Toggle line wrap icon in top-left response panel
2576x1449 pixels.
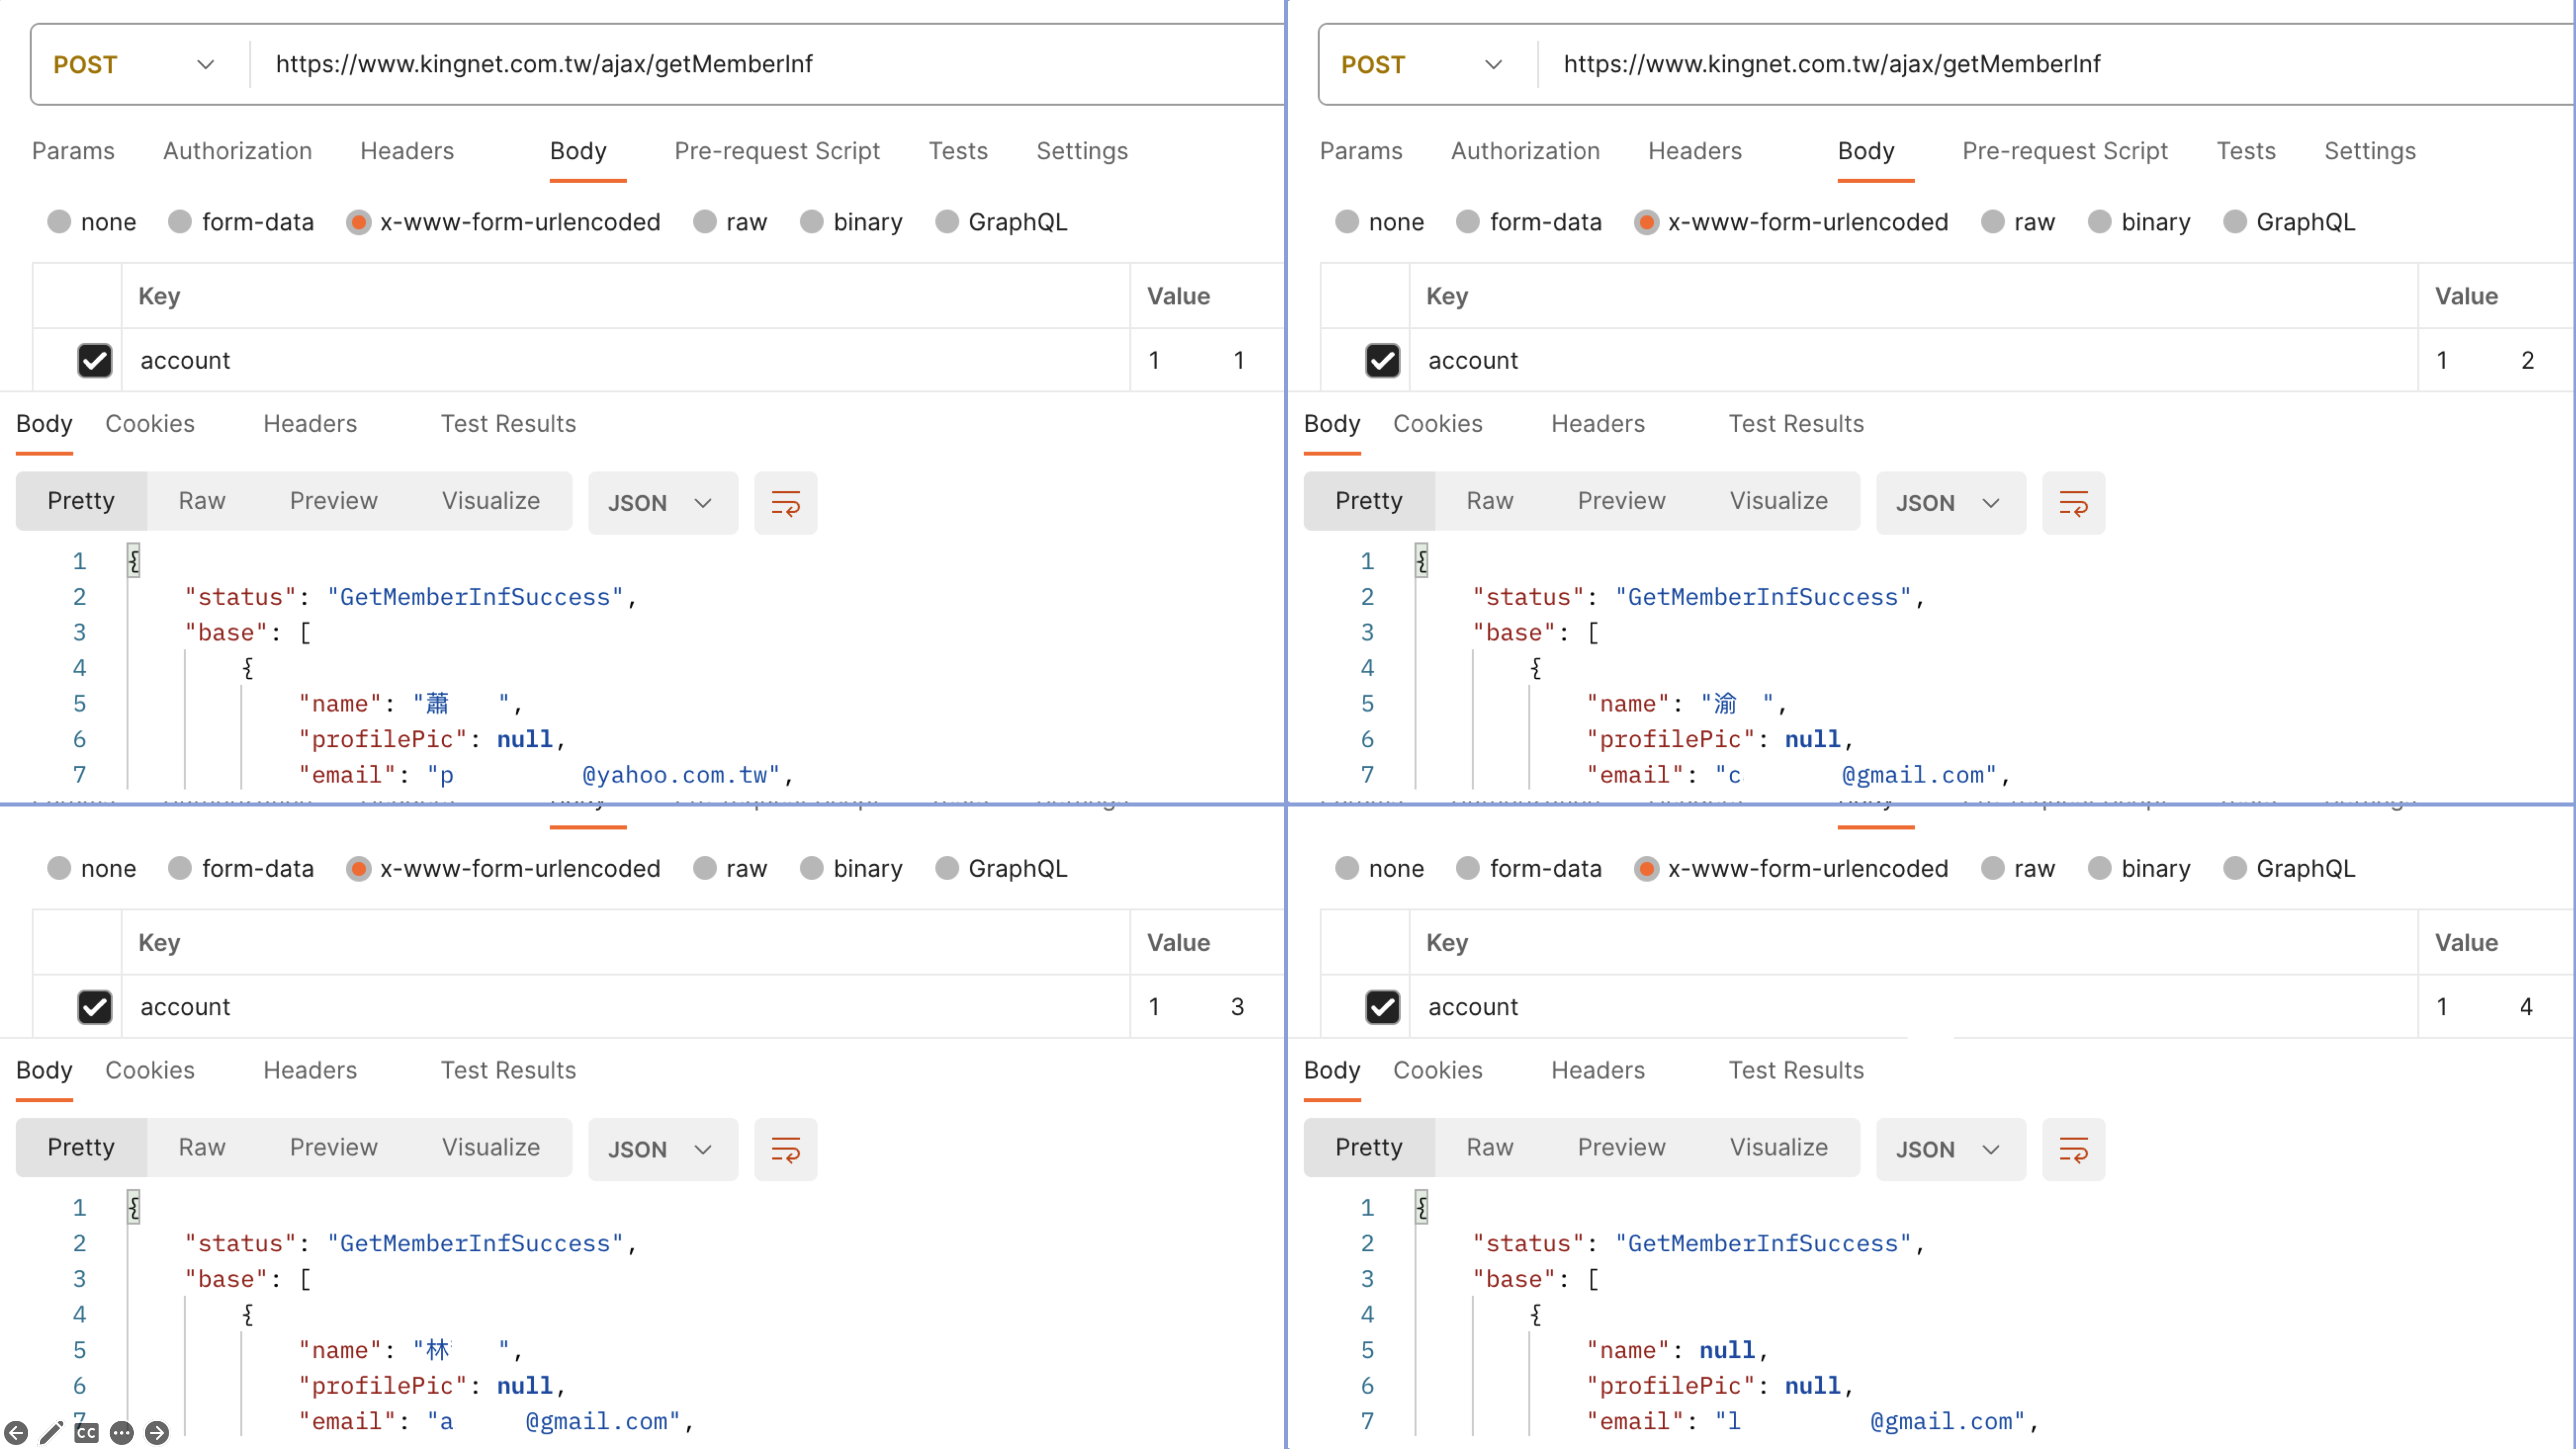pyautogui.click(x=785, y=503)
